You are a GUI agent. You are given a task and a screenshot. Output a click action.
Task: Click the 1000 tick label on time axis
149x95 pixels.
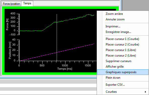click(65, 66)
